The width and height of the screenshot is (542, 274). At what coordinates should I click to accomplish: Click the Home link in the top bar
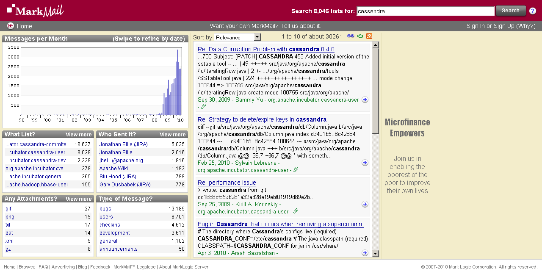click(x=25, y=26)
